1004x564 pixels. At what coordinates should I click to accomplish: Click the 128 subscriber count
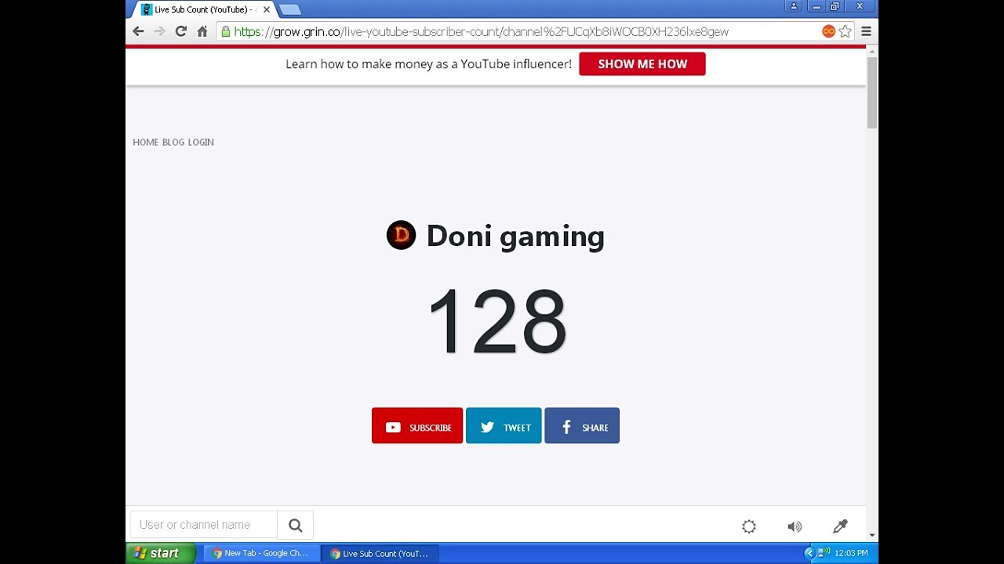point(497,321)
